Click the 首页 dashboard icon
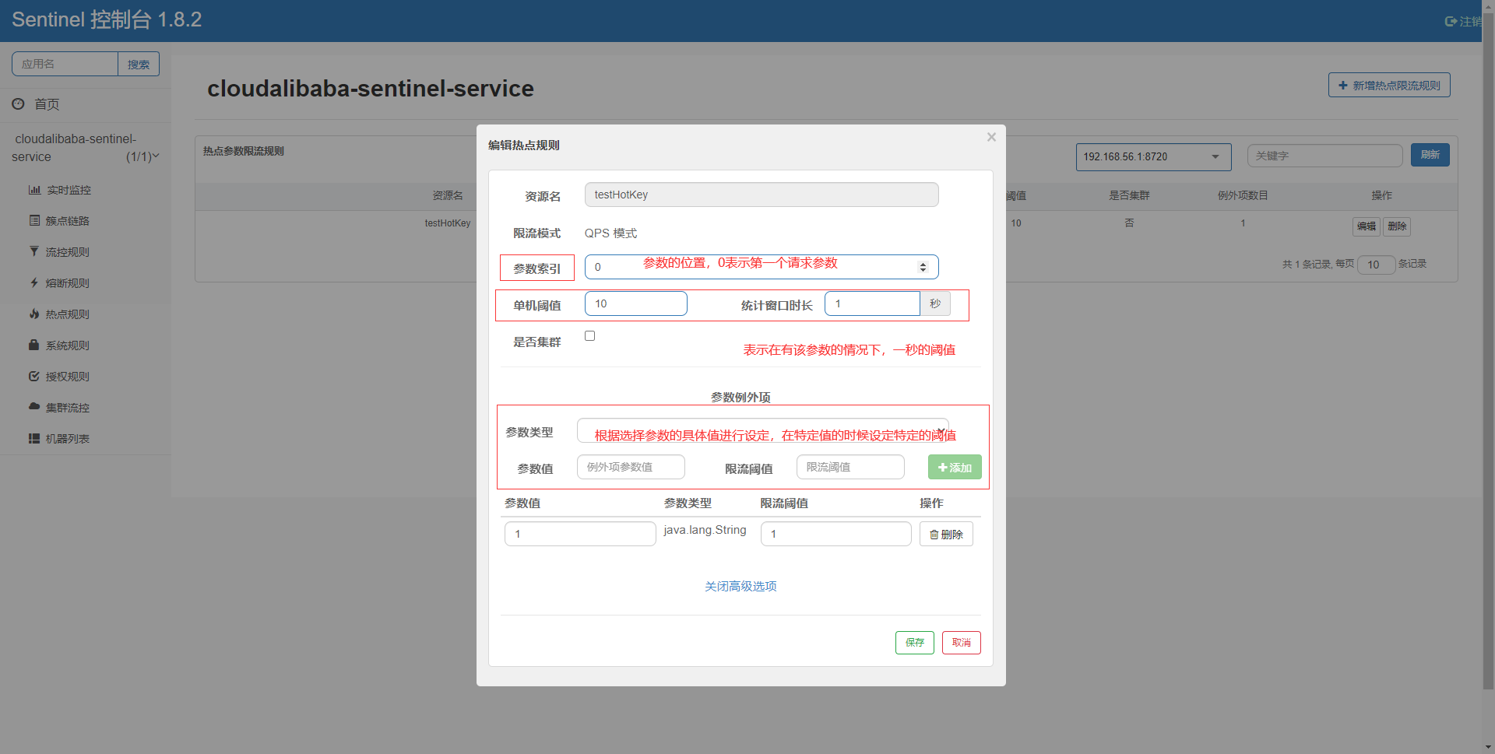This screenshot has height=754, width=1495. point(18,103)
